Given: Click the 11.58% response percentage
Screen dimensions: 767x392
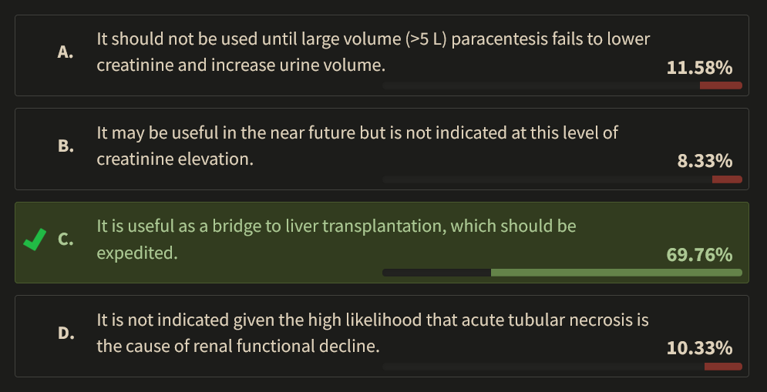Looking at the screenshot, I should tap(699, 68).
